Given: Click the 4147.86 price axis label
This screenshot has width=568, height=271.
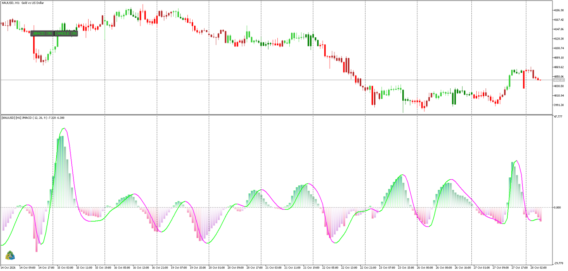Looking at the screenshot, I should (x=558, y=29).
